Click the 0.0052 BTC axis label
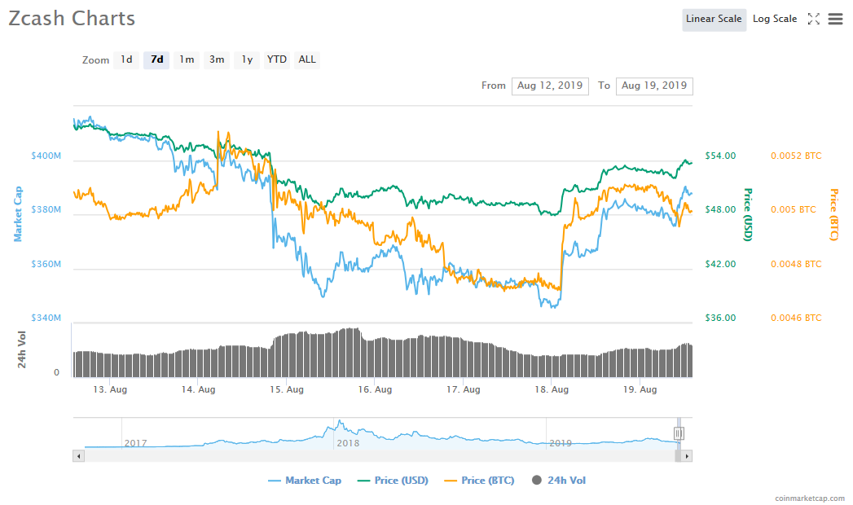Image resolution: width=853 pixels, height=505 pixels. point(796,156)
